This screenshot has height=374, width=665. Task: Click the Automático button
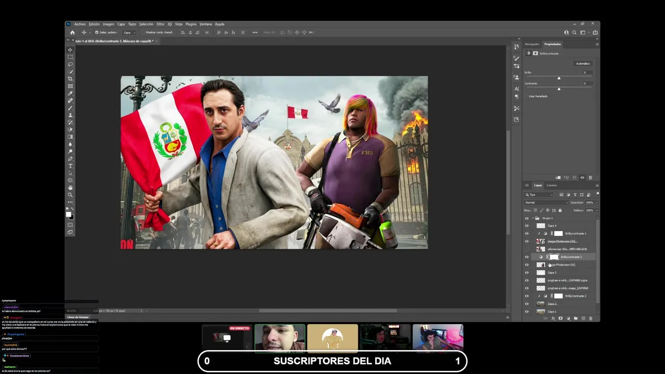click(583, 63)
